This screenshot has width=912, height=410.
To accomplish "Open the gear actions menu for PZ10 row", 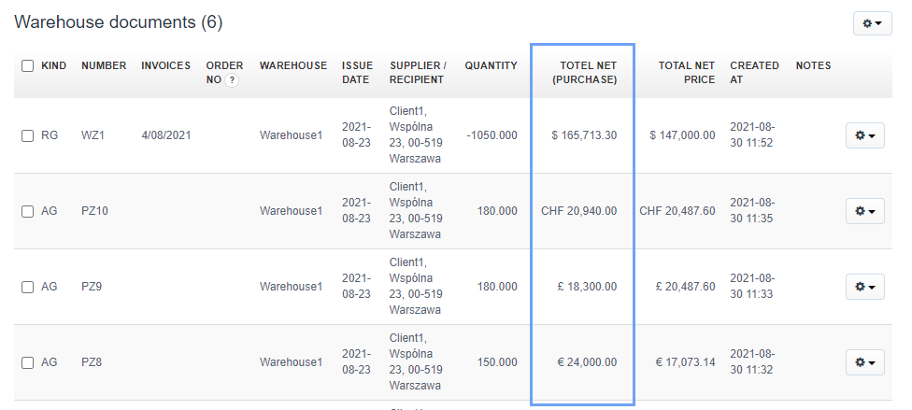I will point(864,211).
